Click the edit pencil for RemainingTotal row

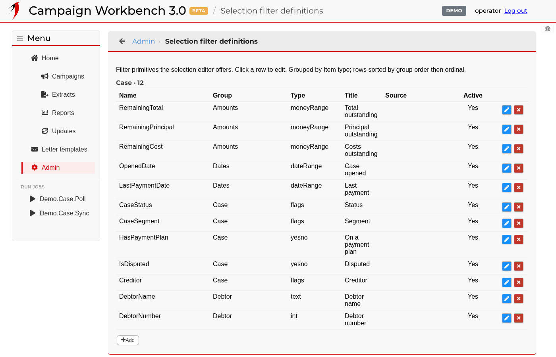coord(507,110)
